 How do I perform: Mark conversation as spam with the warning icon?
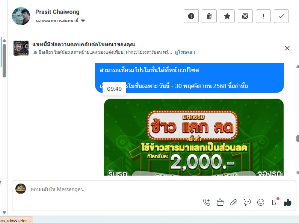(x=191, y=16)
